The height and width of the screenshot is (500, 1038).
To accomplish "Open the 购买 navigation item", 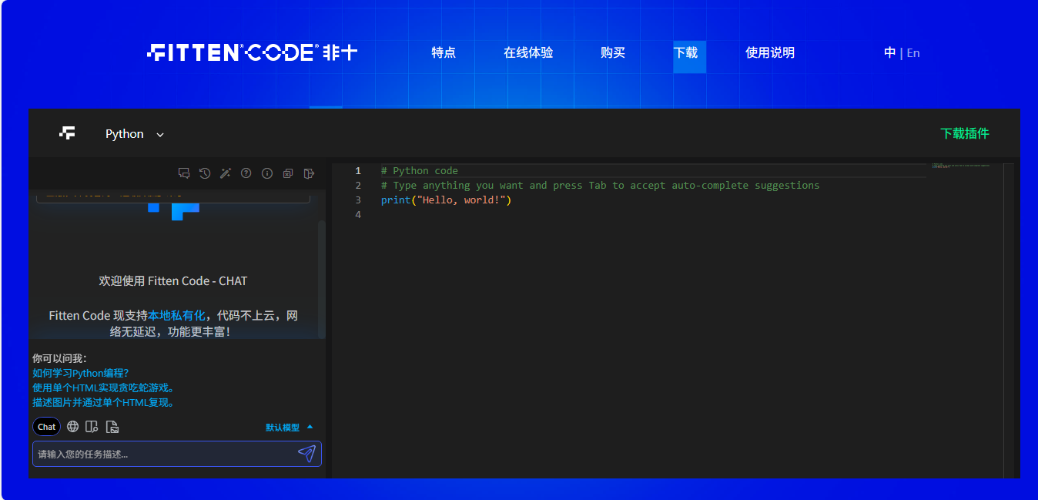I will (x=613, y=53).
